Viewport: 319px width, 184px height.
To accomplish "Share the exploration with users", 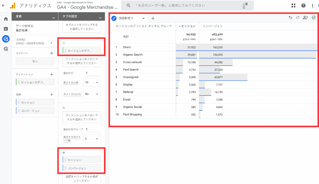I will pyautogui.click(x=305, y=18).
